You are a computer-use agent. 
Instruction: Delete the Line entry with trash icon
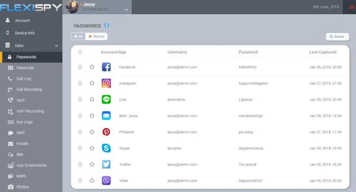click(80, 100)
